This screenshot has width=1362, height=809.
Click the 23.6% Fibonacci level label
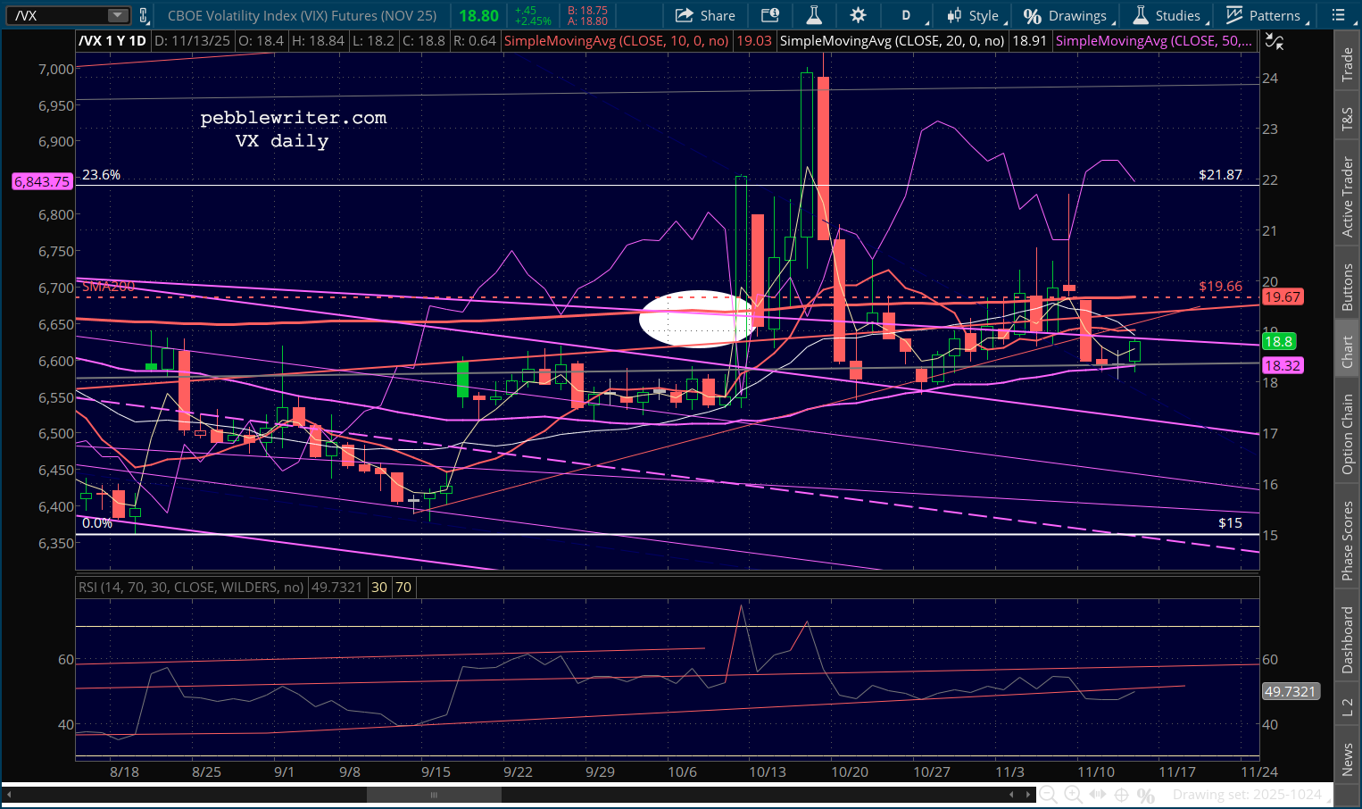point(101,175)
